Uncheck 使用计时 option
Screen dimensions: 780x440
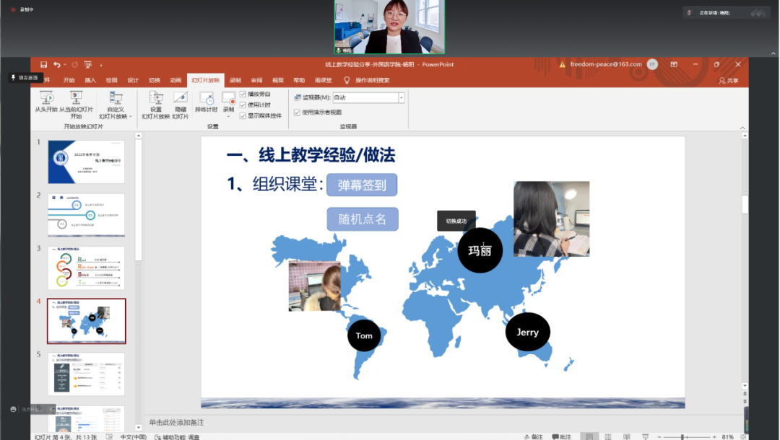[x=243, y=105]
